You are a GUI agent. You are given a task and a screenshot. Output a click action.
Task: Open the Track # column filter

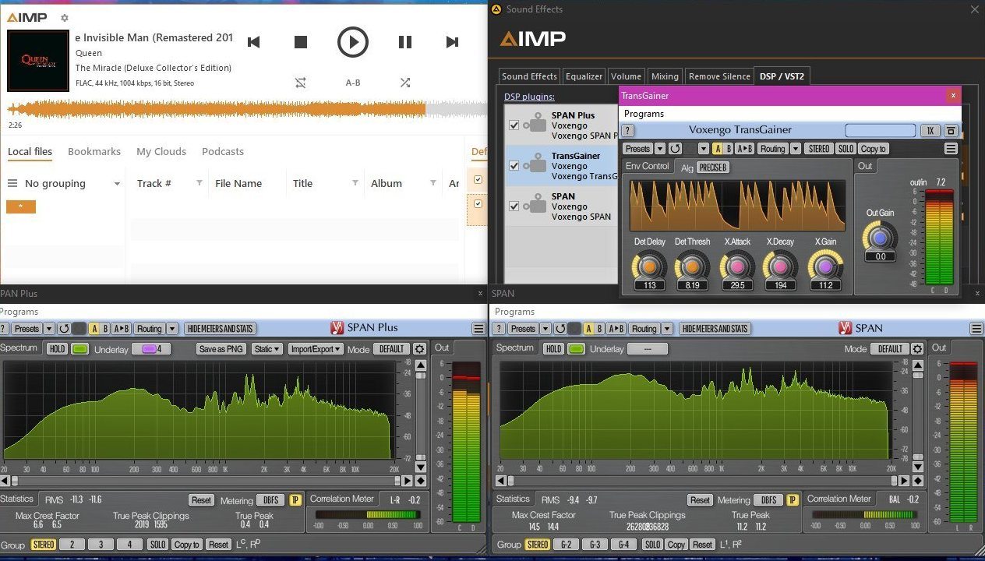click(199, 184)
